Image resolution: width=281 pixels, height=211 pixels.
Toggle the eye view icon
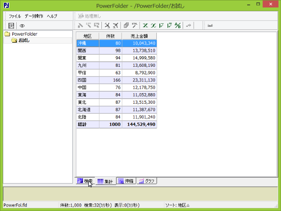[22, 26]
